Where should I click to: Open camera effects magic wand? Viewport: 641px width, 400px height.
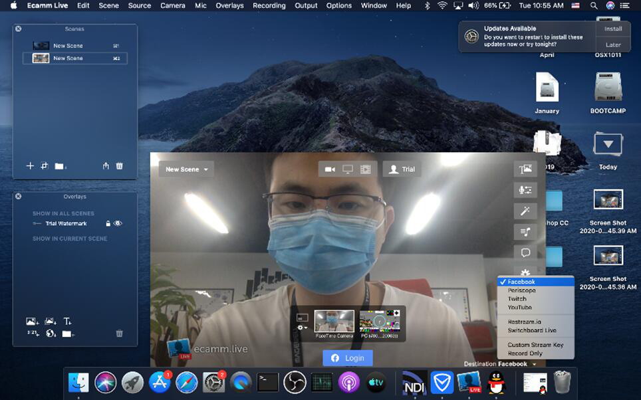525,211
